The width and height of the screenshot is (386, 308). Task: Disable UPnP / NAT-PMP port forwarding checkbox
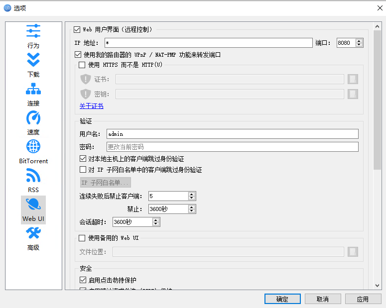pyautogui.click(x=78, y=55)
